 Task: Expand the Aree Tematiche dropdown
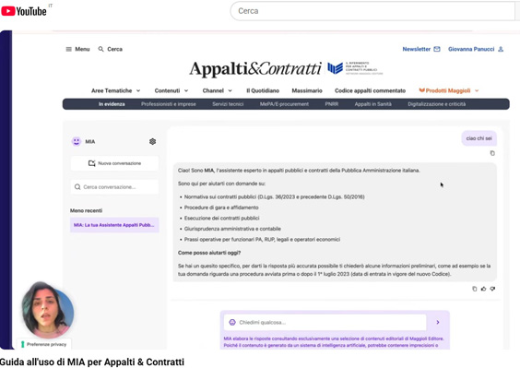pos(116,90)
